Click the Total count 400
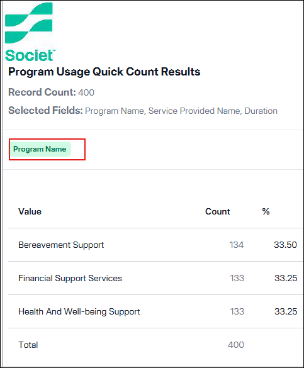Screen dimensions: 304x368 click(x=236, y=345)
